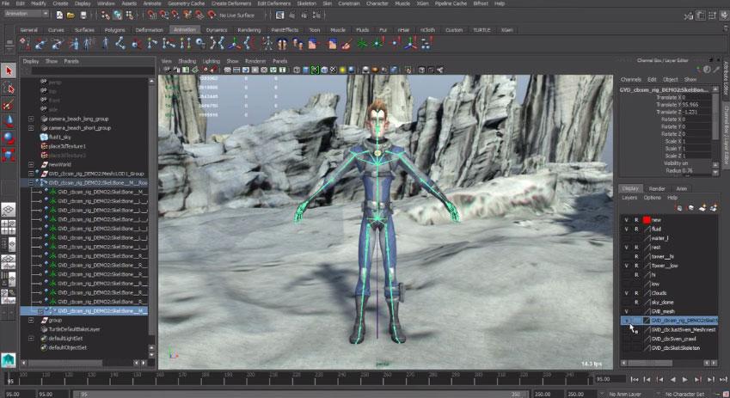Image resolution: width=730 pixels, height=398 pixels.
Task: Choose the Lasso select tool
Action: coord(9,88)
